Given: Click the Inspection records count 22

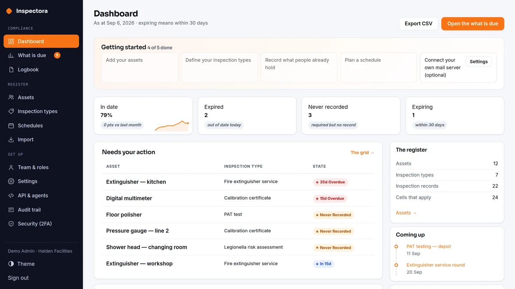Looking at the screenshot, I should click(495, 186).
